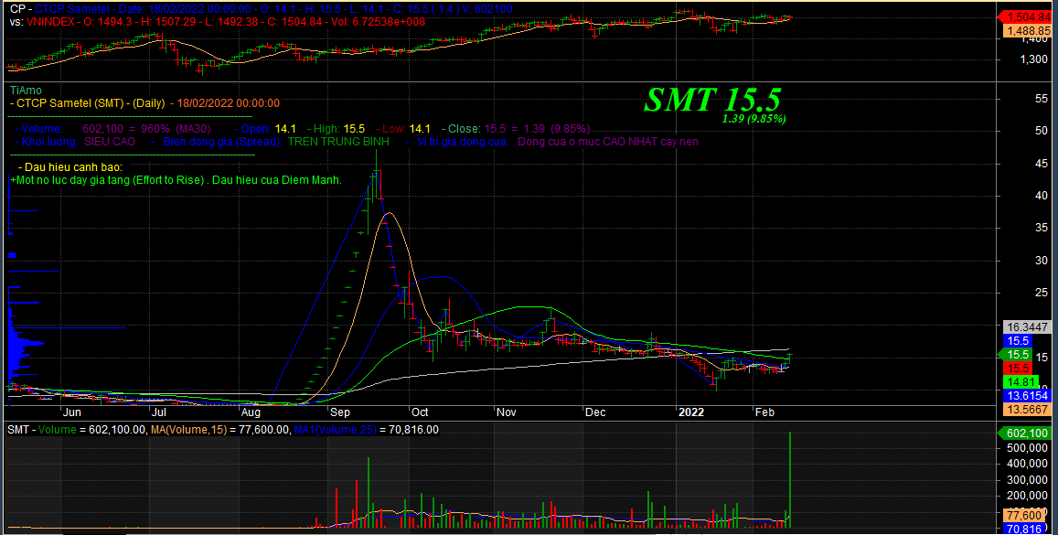Click the 1.39 (9.85%) change text
This screenshot has height=535, width=1058.
point(753,119)
